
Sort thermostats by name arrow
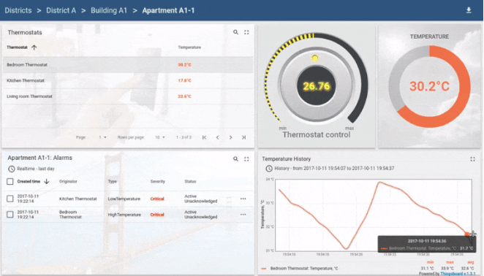pos(34,47)
